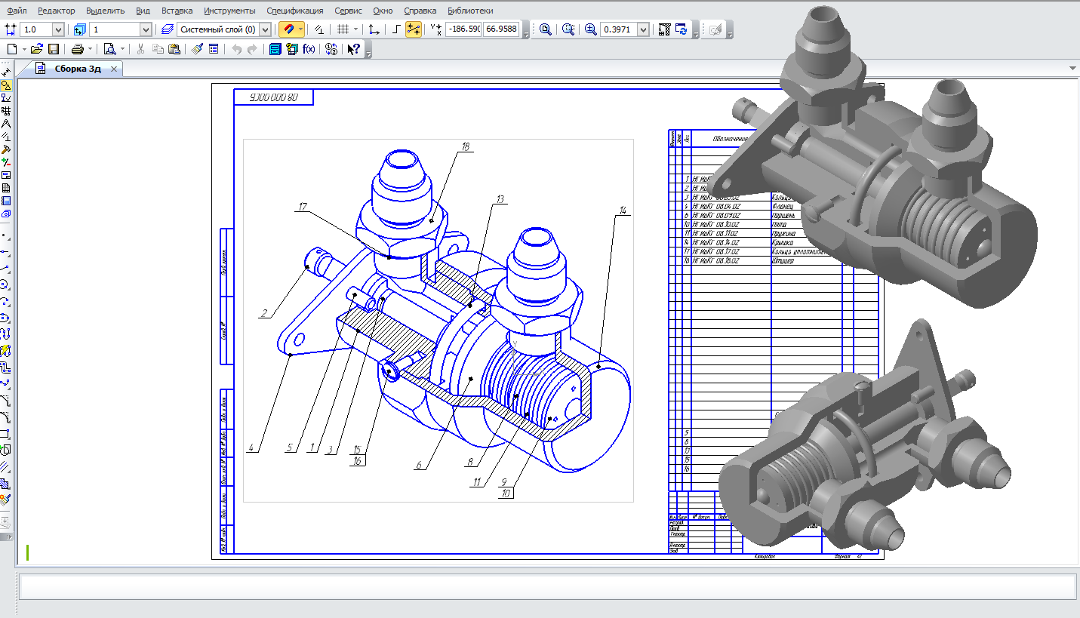Toggle orthogonal drawing mode
This screenshot has width=1080, height=618.
397,29
